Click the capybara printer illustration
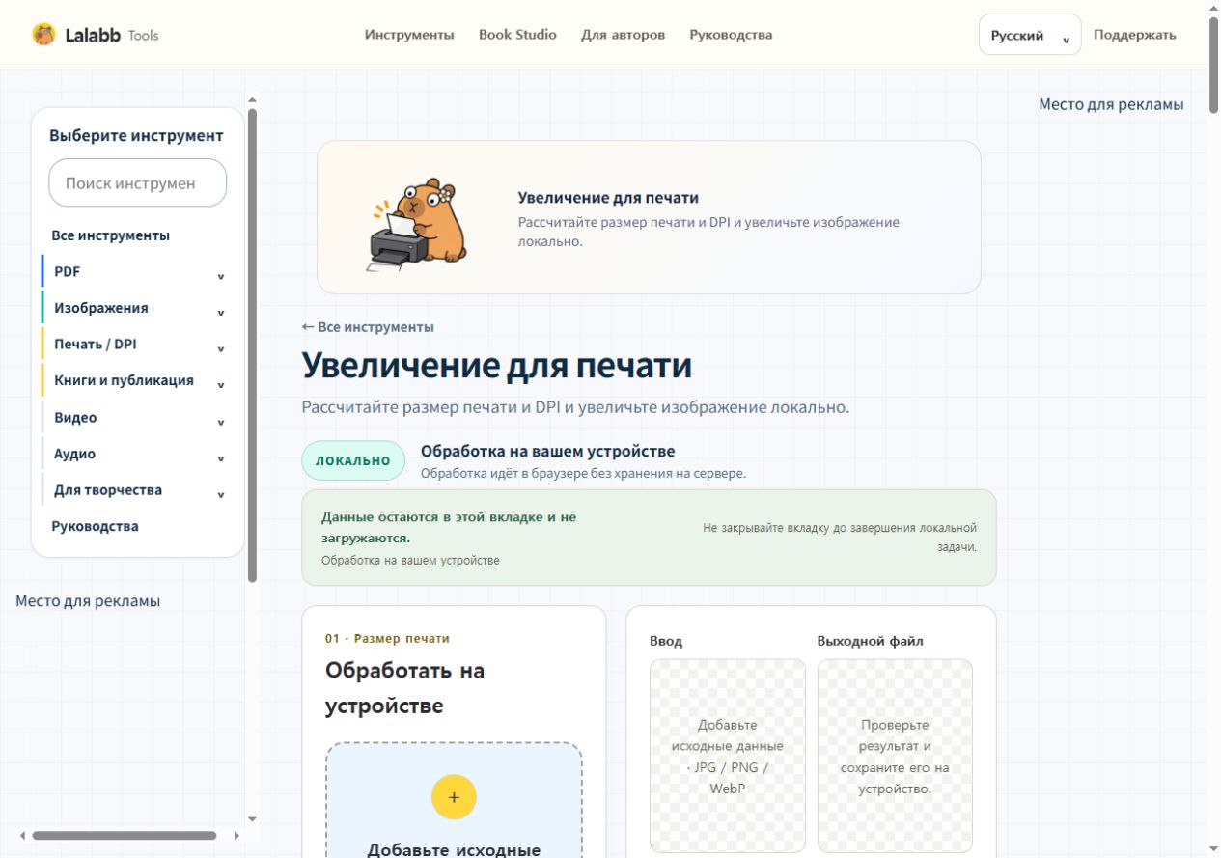 coord(418,223)
